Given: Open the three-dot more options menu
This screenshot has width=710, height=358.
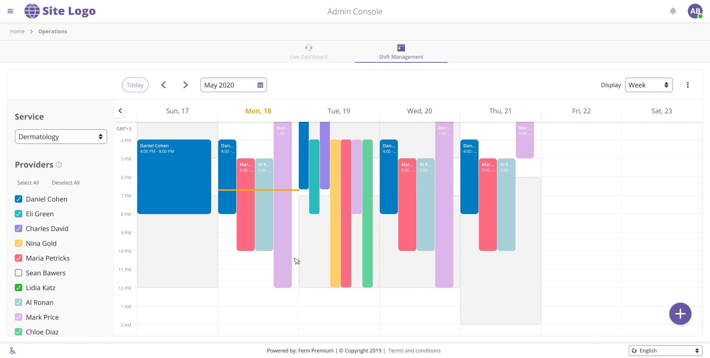Looking at the screenshot, I should point(687,85).
